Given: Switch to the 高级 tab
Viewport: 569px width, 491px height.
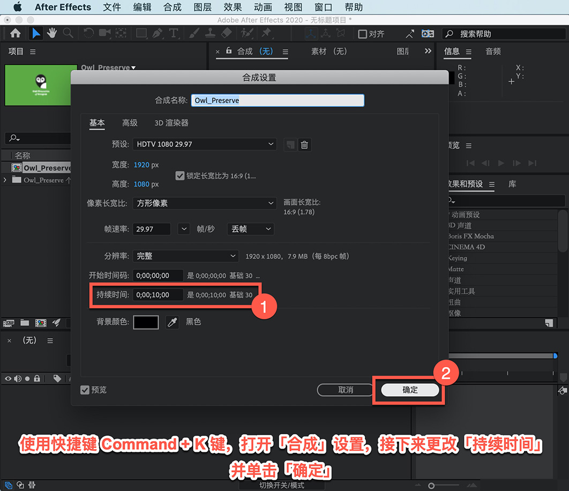Looking at the screenshot, I should 130,123.
